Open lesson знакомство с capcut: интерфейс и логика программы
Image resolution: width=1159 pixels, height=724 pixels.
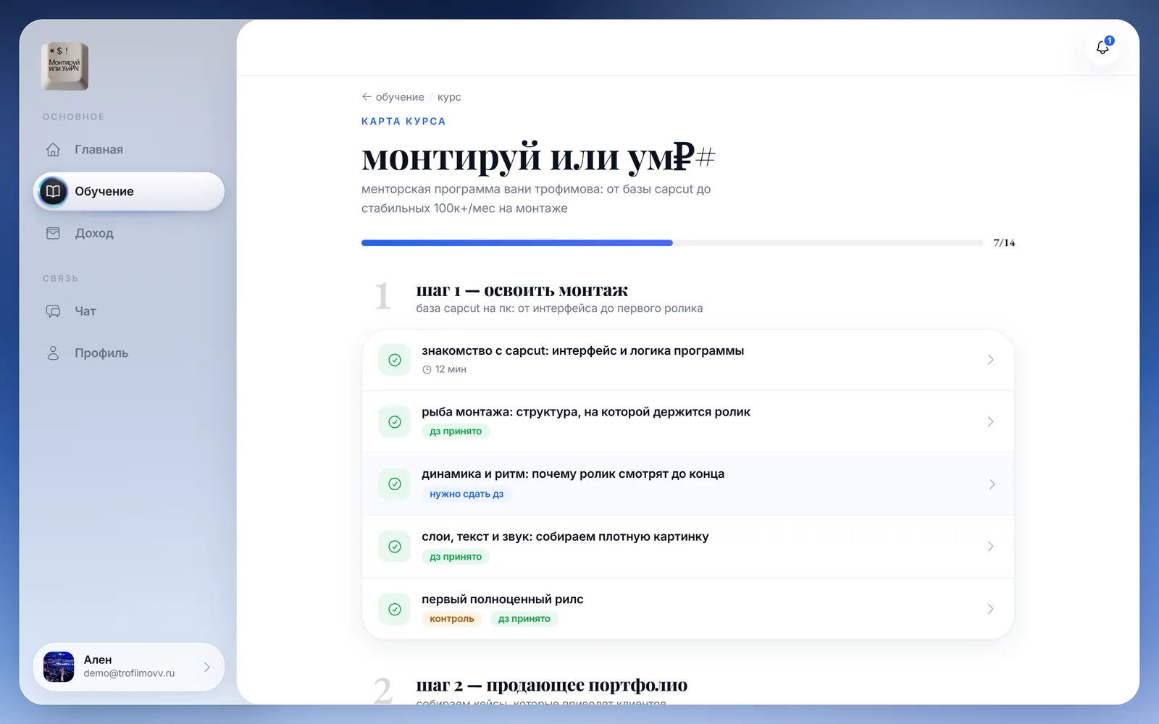pos(688,360)
